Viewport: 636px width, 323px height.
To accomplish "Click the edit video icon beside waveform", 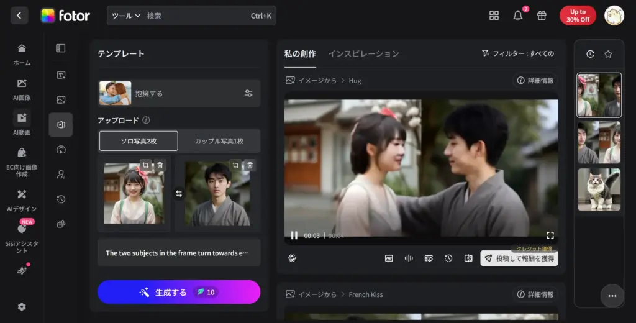I will pyautogui.click(x=429, y=258).
